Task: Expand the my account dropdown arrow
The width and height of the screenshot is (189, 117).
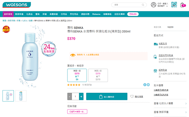Action: point(167,6)
